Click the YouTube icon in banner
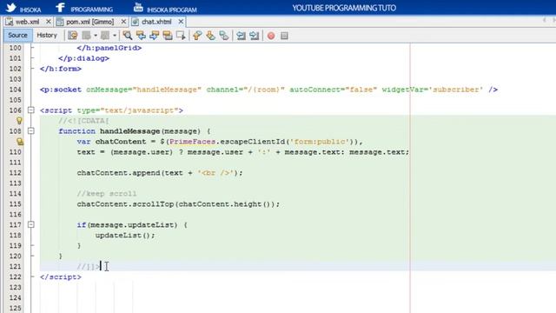The image size is (556, 313). (x=138, y=7)
